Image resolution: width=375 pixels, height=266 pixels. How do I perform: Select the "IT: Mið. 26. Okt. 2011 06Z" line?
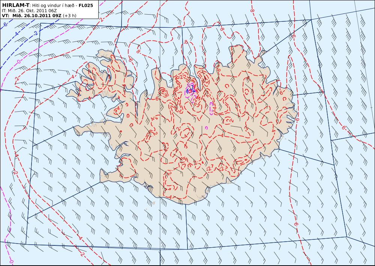29,11
